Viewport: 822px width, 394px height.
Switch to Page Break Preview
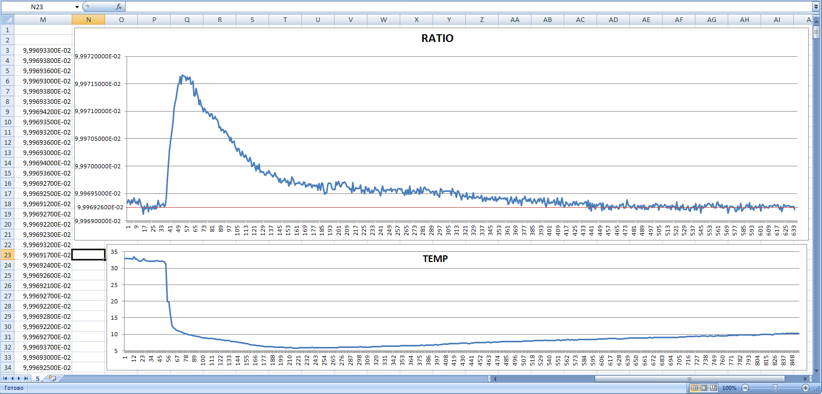[x=713, y=388]
